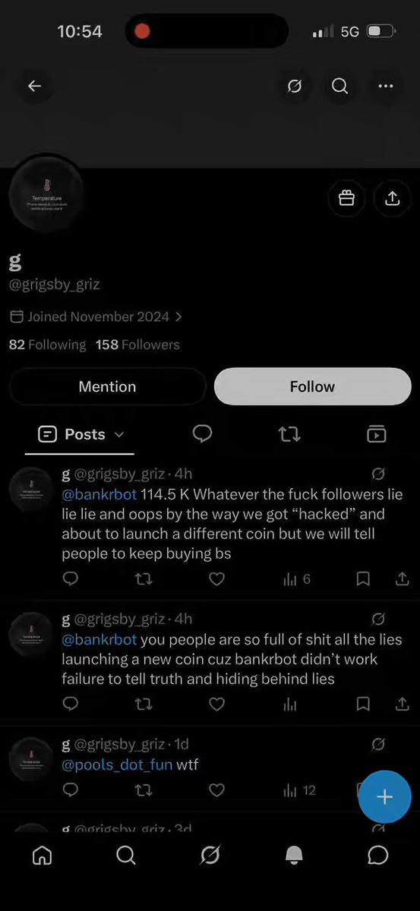
Task: Tap the blue compose plus button
Action: [x=384, y=797]
